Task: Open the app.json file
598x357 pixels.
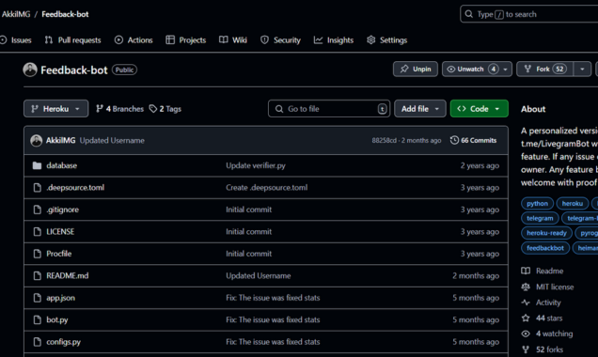Action: [60, 298]
